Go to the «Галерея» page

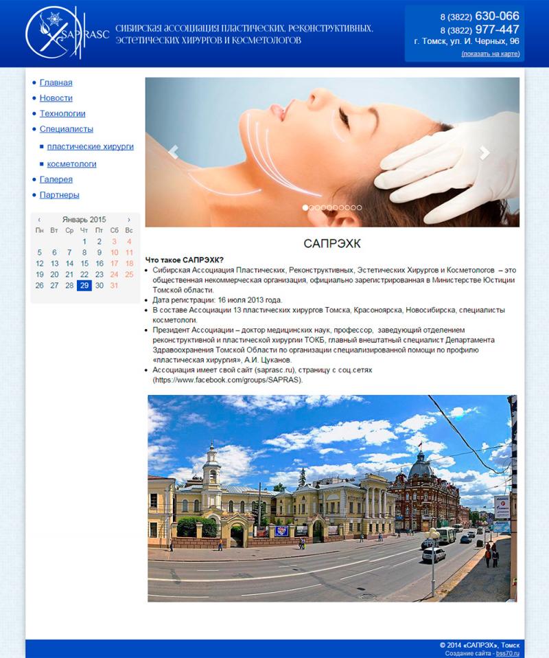tap(56, 180)
